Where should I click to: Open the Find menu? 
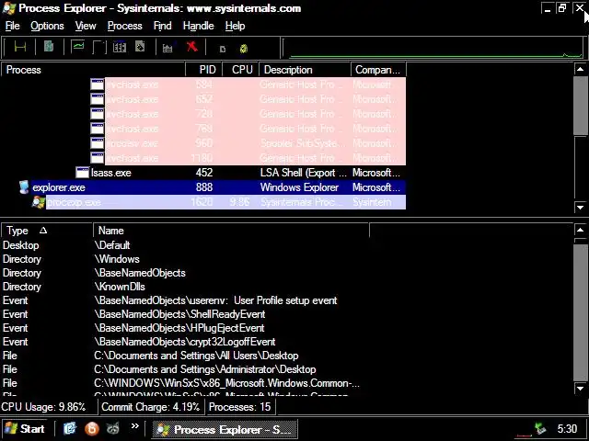click(163, 26)
